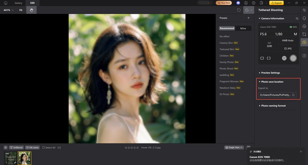This screenshot has width=308, height=165.
Task: Add a new preset with plus icon
Action: (249, 18)
